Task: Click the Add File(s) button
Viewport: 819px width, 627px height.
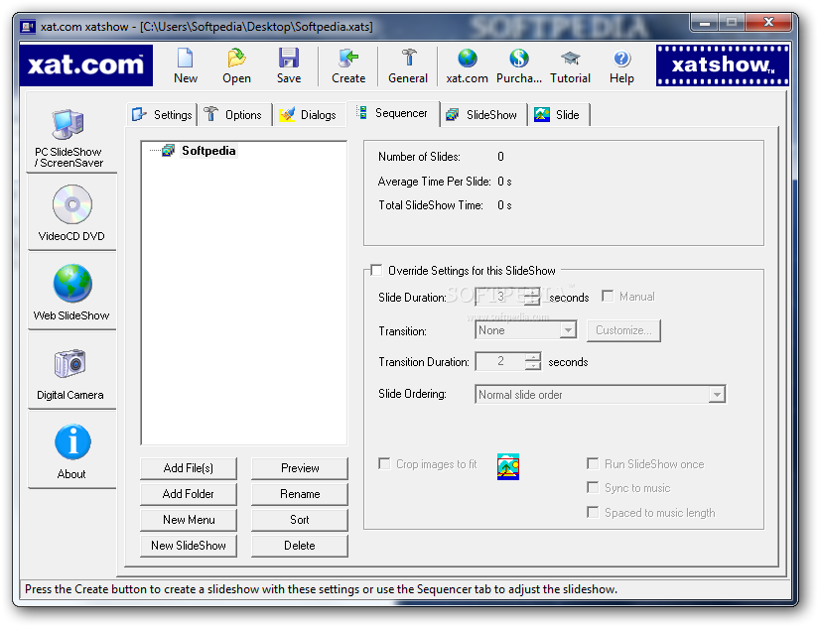Action: (188, 468)
